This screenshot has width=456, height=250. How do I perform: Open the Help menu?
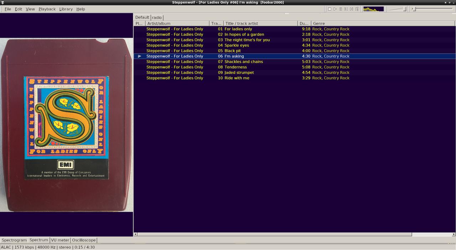click(x=81, y=9)
